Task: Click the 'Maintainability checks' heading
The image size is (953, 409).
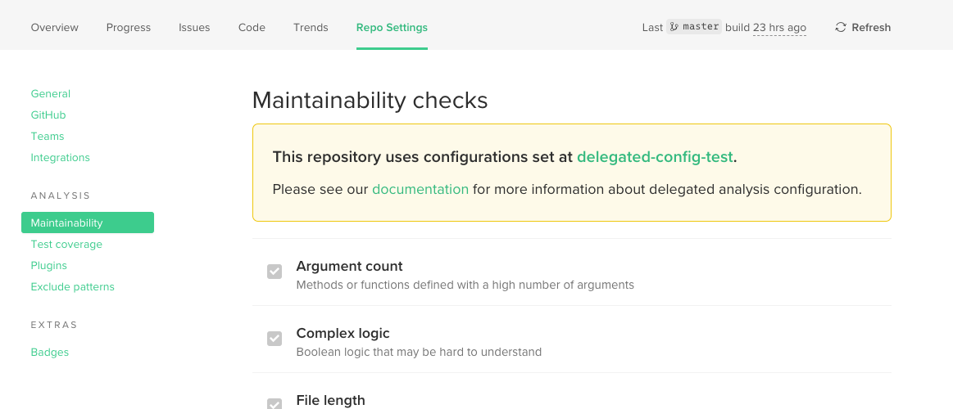Action: pos(370,101)
